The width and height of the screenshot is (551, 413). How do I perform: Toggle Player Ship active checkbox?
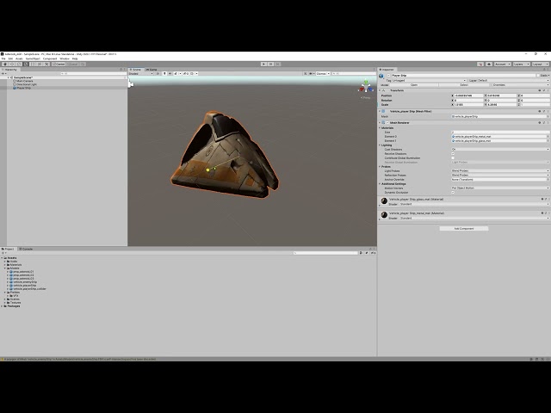[x=388, y=76]
